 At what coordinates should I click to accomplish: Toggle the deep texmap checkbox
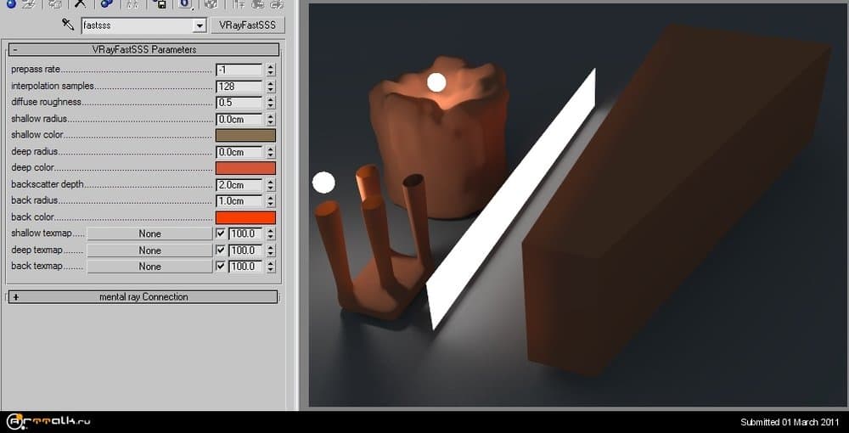tap(221, 250)
